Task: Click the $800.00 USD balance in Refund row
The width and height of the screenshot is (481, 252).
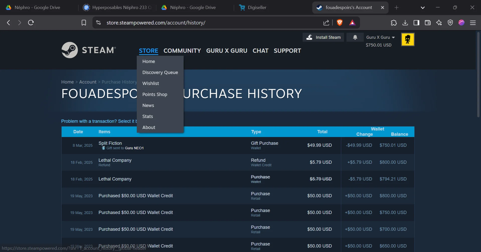Action: point(393,162)
